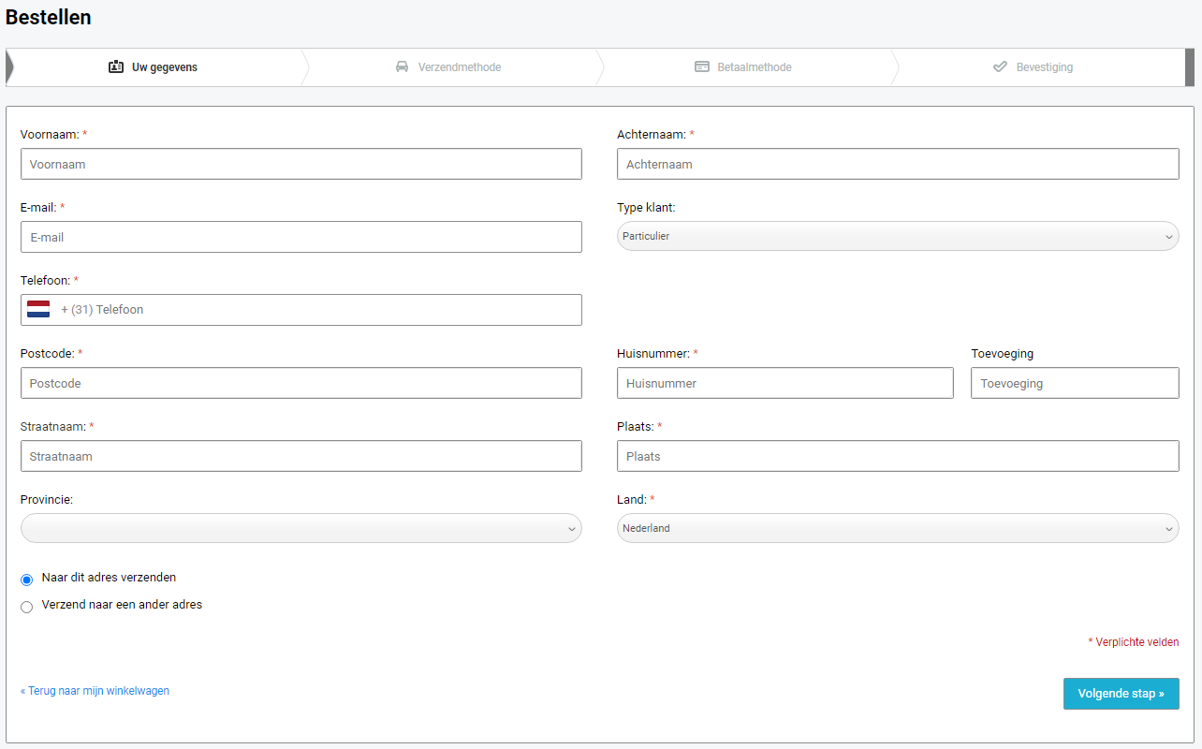Follow 'Terug naar mijn winkelwagen' link

coord(95,691)
